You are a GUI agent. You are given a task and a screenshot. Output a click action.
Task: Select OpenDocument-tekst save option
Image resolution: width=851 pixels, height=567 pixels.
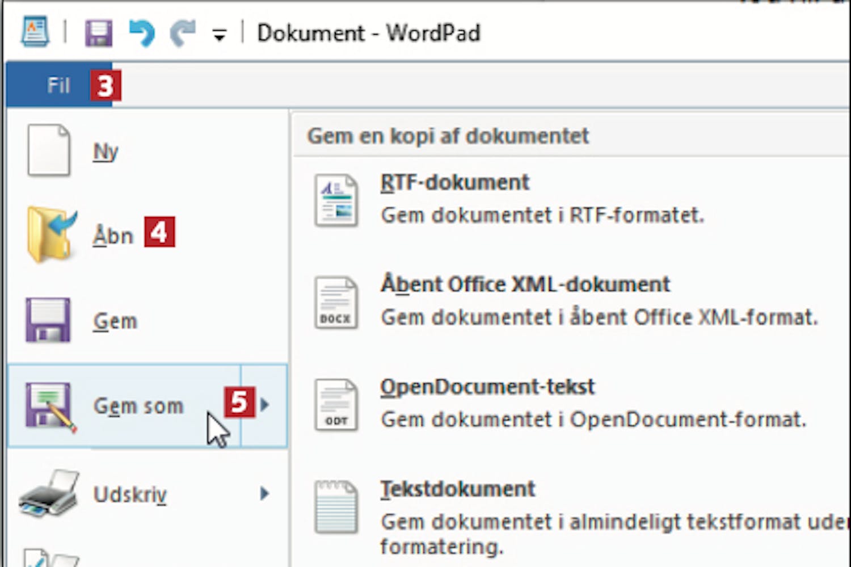coord(487,387)
